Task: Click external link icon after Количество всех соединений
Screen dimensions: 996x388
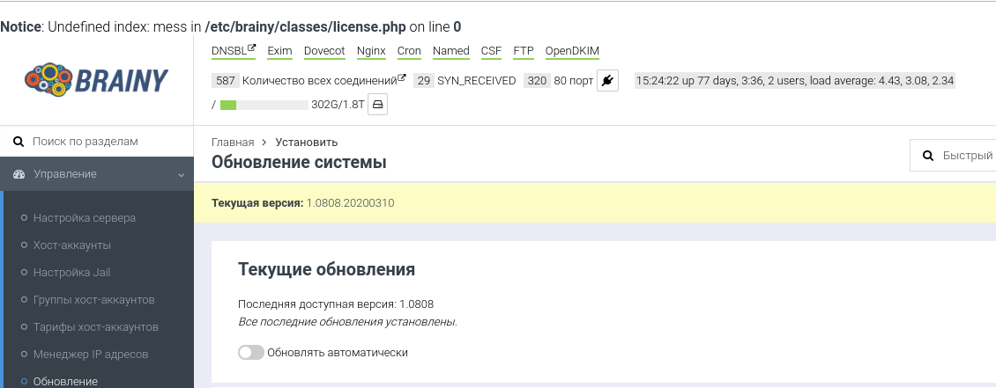Action: pyautogui.click(x=402, y=78)
